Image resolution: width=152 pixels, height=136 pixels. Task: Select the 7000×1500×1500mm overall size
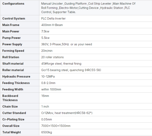[56, 126]
